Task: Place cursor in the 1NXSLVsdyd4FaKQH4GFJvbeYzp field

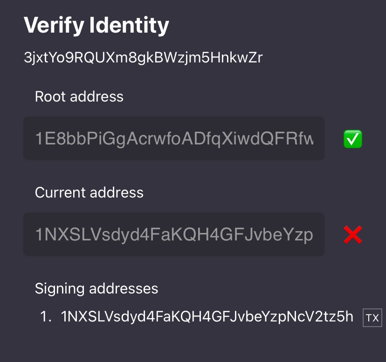Action: coord(174,235)
